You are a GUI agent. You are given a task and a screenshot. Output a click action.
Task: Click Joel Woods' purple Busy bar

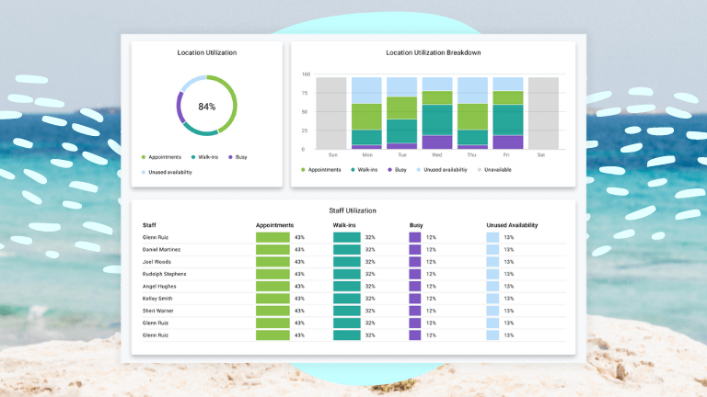click(x=415, y=262)
